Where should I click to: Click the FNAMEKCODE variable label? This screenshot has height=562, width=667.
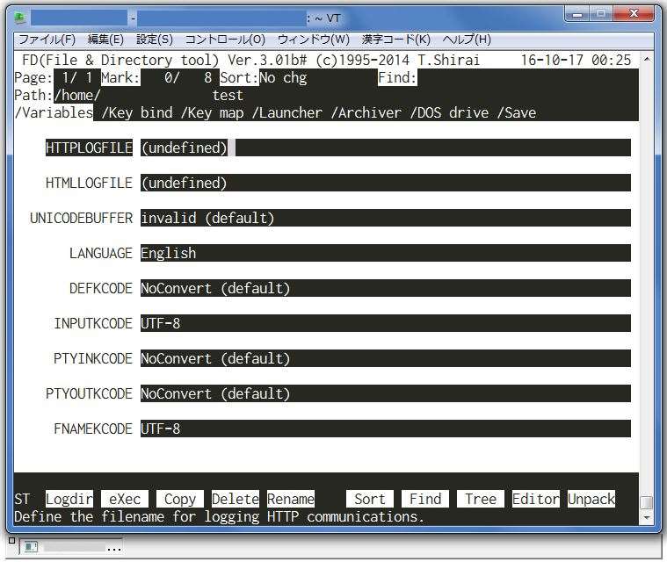pyautogui.click(x=93, y=429)
